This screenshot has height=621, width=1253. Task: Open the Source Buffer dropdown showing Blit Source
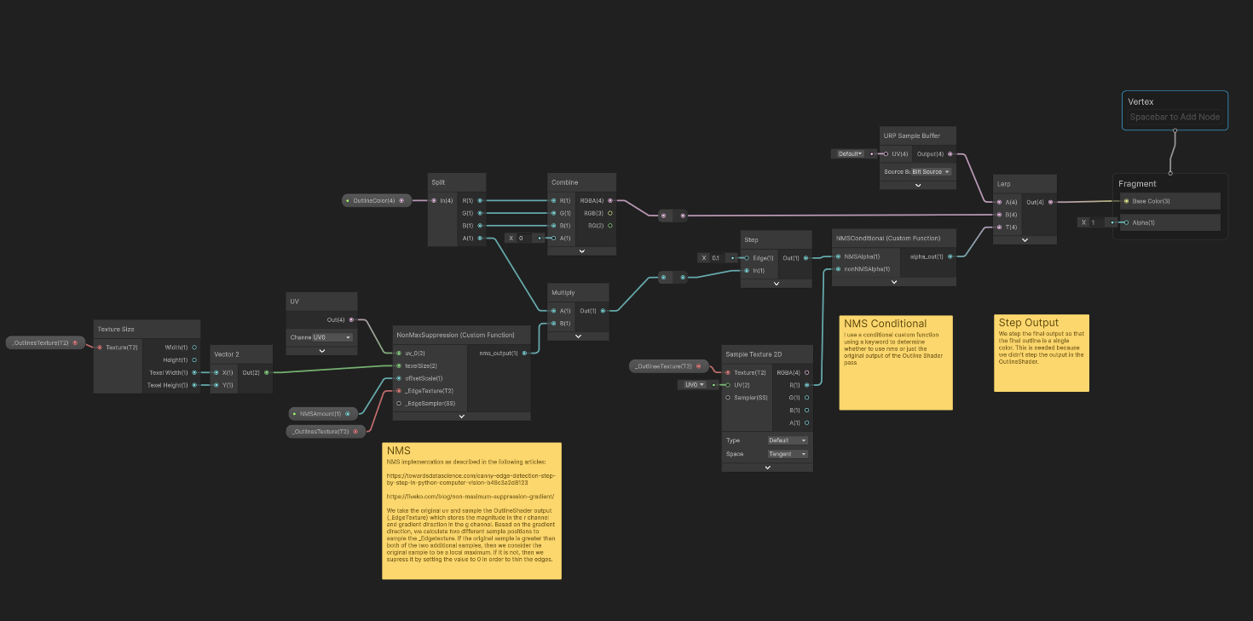click(x=931, y=171)
